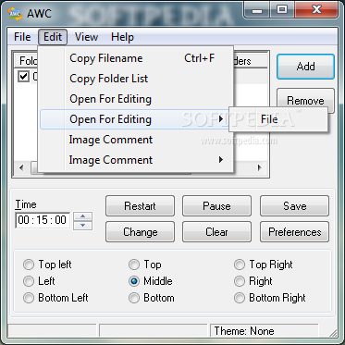Click the Preferences button
This screenshot has height=345, width=345.
(295, 232)
